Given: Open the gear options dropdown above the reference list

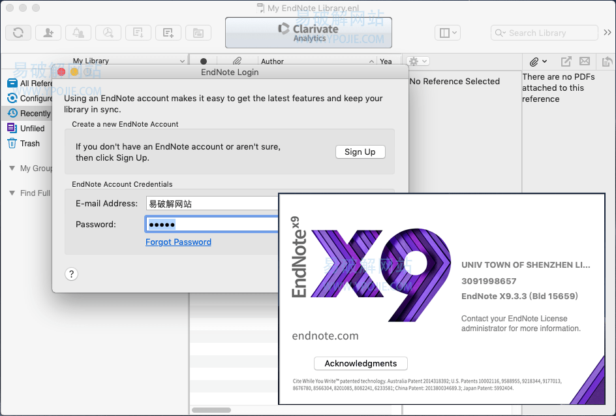Looking at the screenshot, I should (x=416, y=61).
